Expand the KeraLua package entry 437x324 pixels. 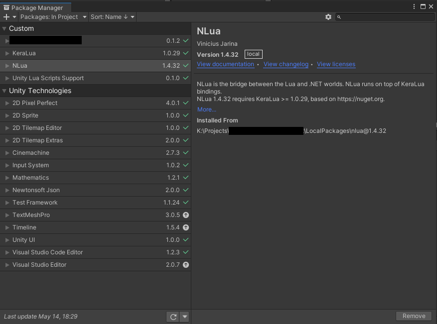[6, 53]
